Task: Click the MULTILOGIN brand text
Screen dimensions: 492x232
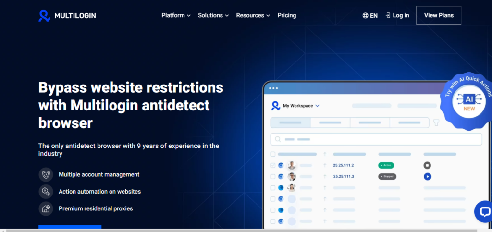Action: [x=75, y=16]
